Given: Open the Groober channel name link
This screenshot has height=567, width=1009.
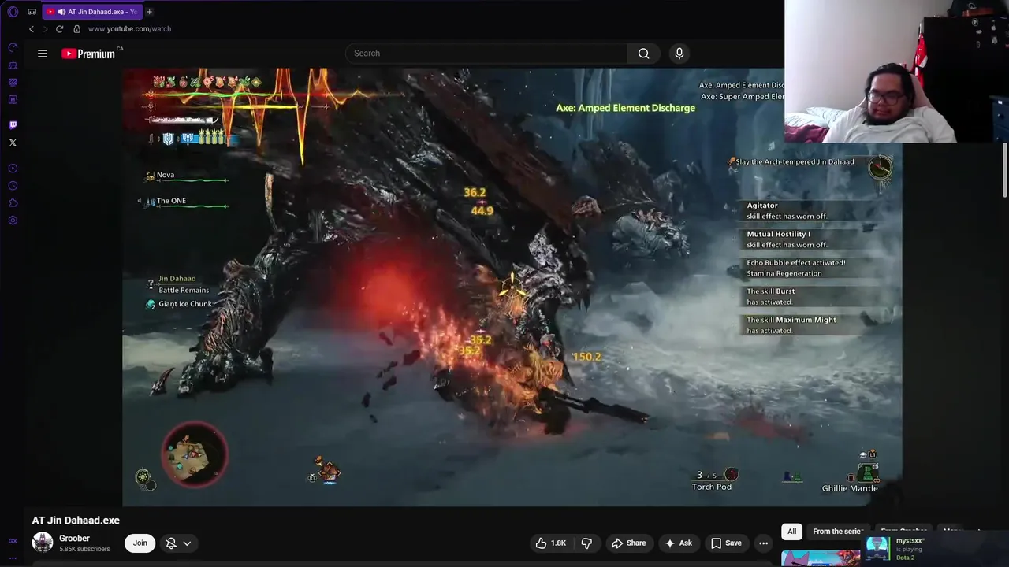Looking at the screenshot, I should (75, 539).
